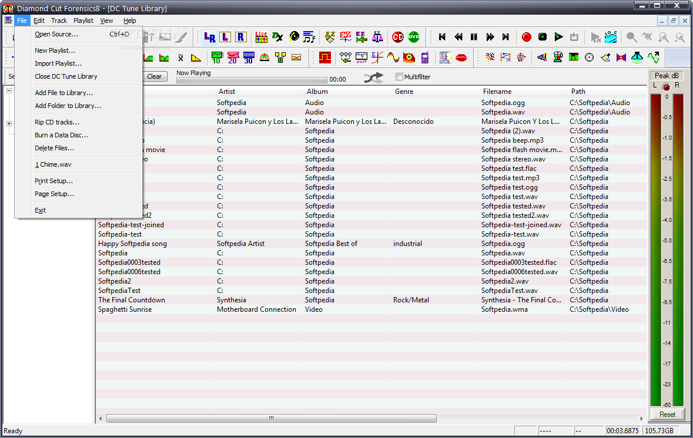The image size is (693, 438).
Task: Click the green waveform with arrow icon
Action: point(653,58)
